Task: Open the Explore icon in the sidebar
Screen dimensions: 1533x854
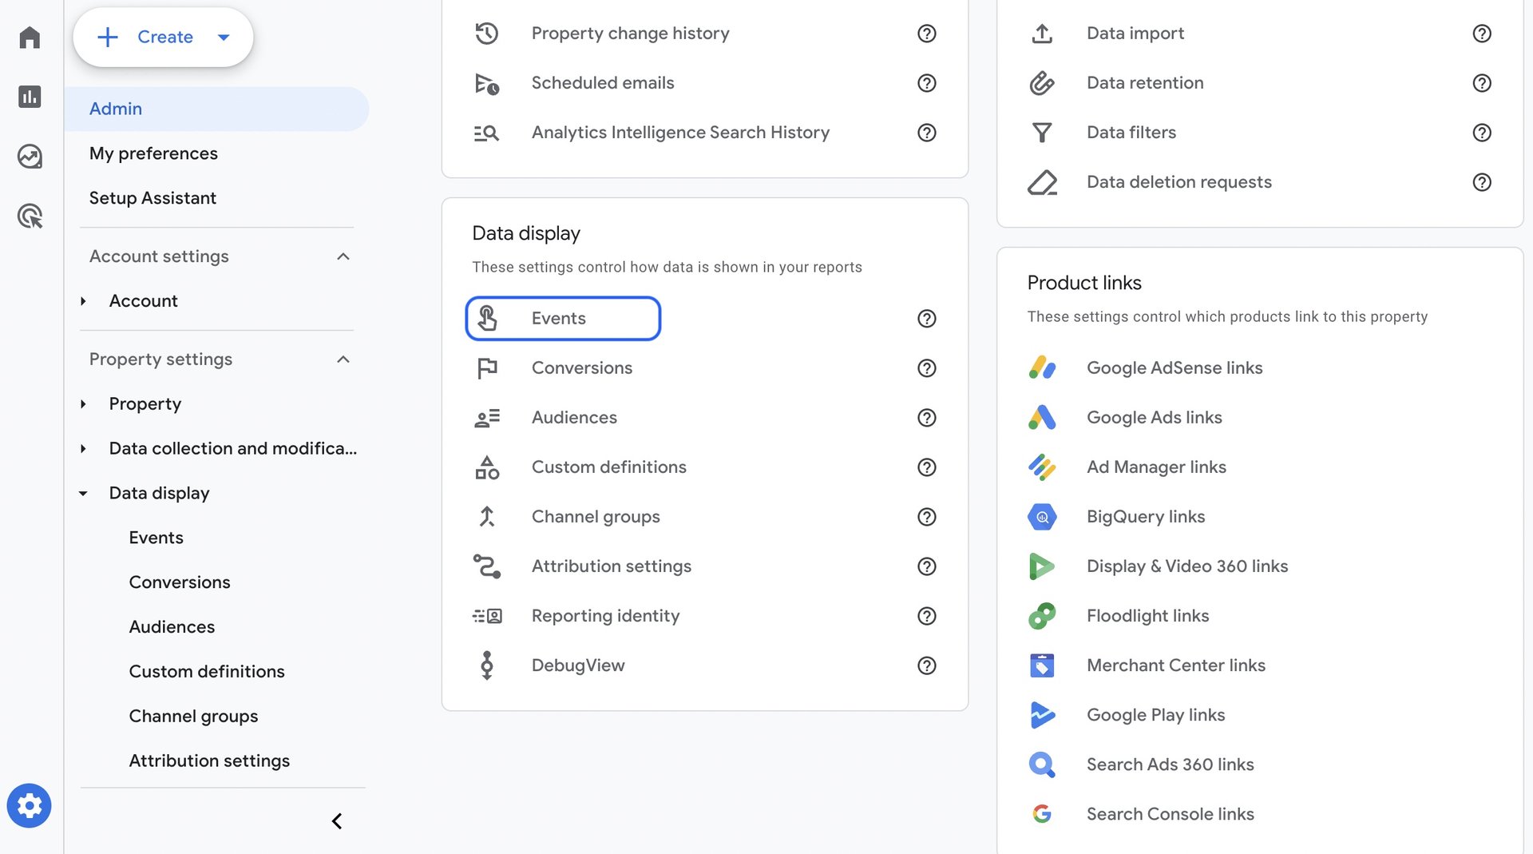Action: (x=30, y=157)
